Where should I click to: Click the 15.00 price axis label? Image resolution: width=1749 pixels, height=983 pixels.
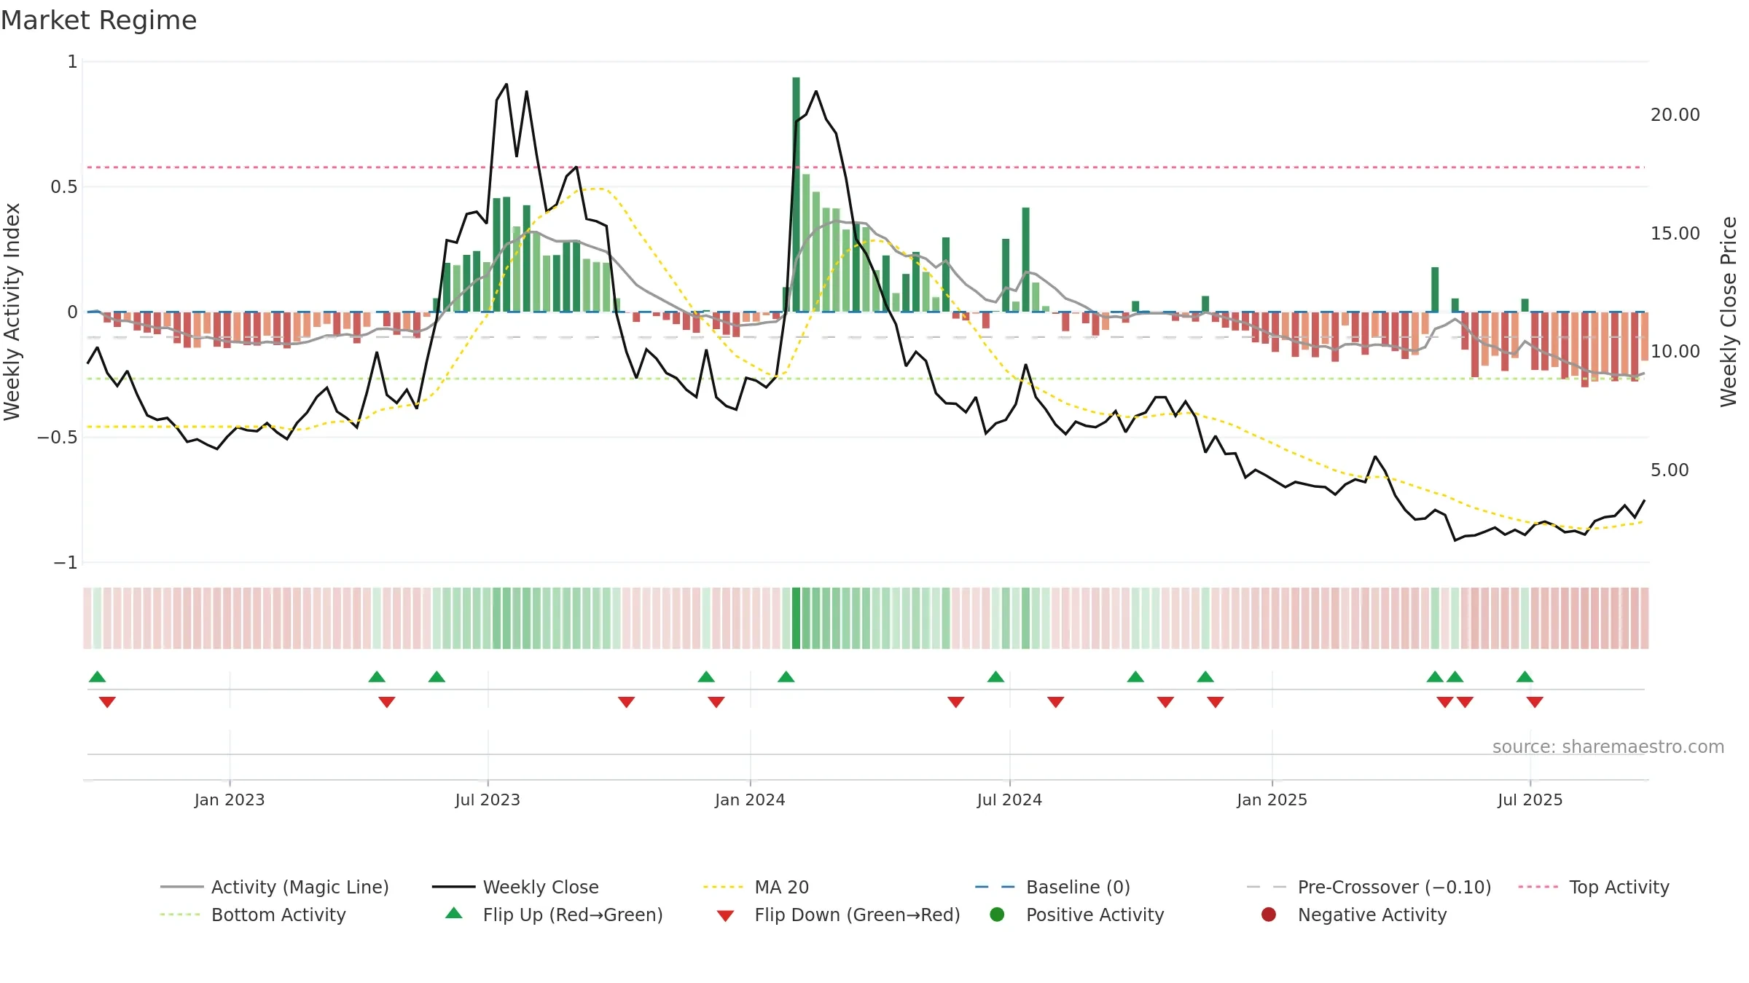click(1675, 234)
